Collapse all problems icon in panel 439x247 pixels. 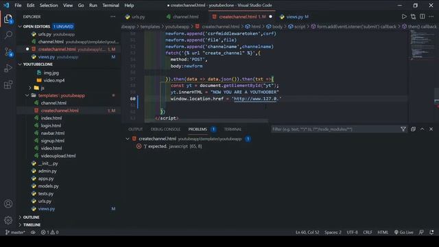click(413, 129)
